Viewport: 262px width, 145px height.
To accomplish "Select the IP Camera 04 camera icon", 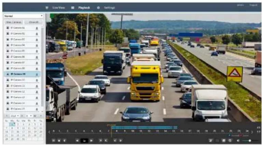I will [8, 45].
